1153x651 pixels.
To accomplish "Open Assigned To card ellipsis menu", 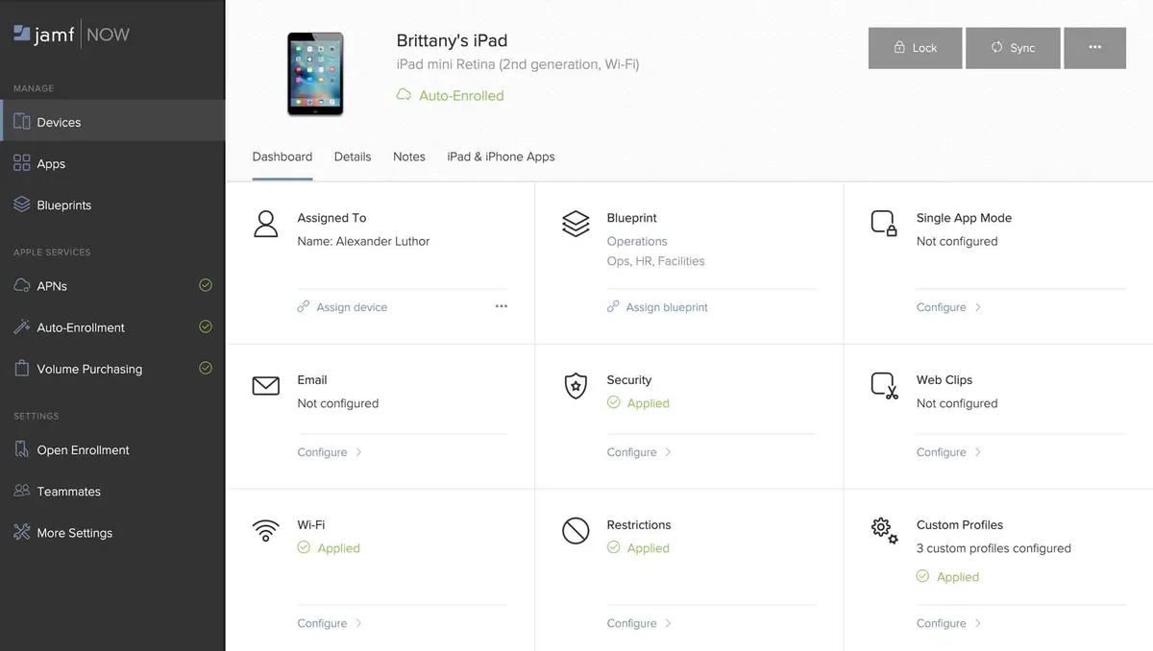I will (501, 306).
